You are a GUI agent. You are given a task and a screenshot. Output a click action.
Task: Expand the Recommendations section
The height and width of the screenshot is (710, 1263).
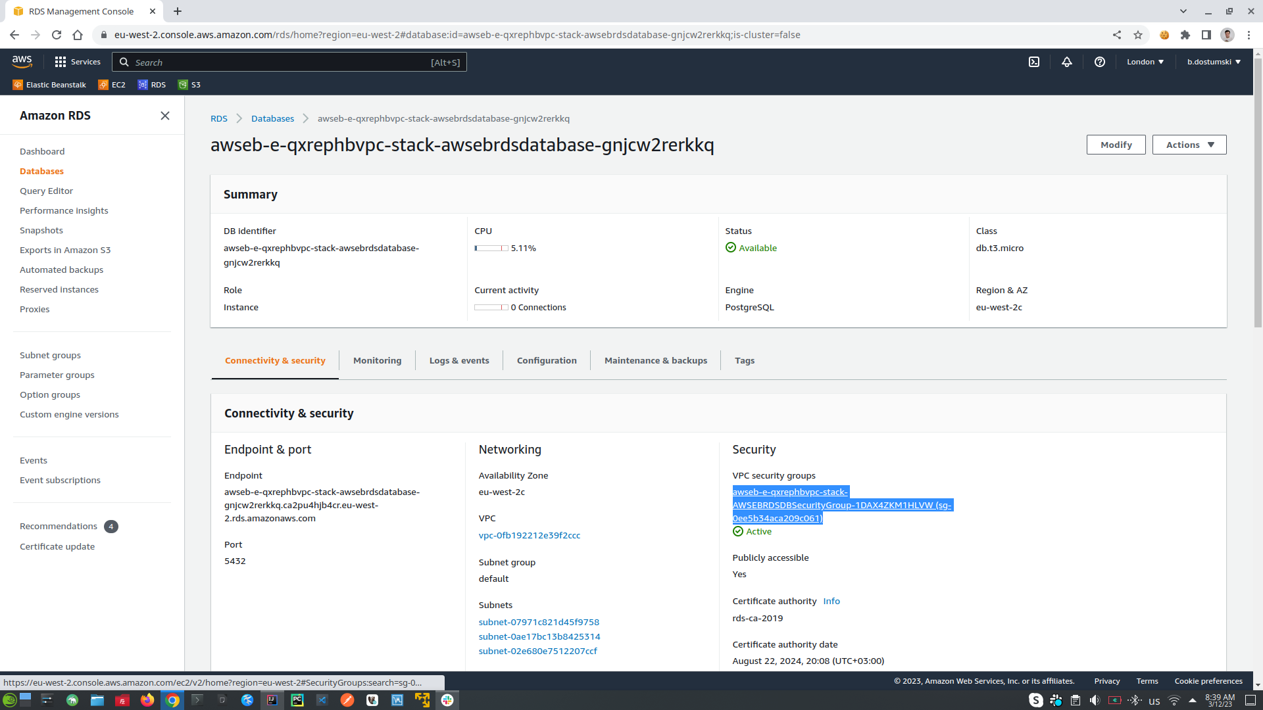(x=58, y=526)
